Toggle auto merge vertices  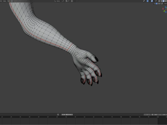(x=162, y=3)
